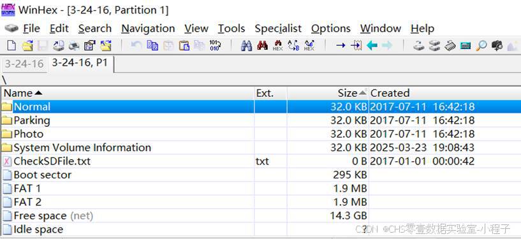
Task: Click the Print toolbar icon
Action: [x=74, y=45]
